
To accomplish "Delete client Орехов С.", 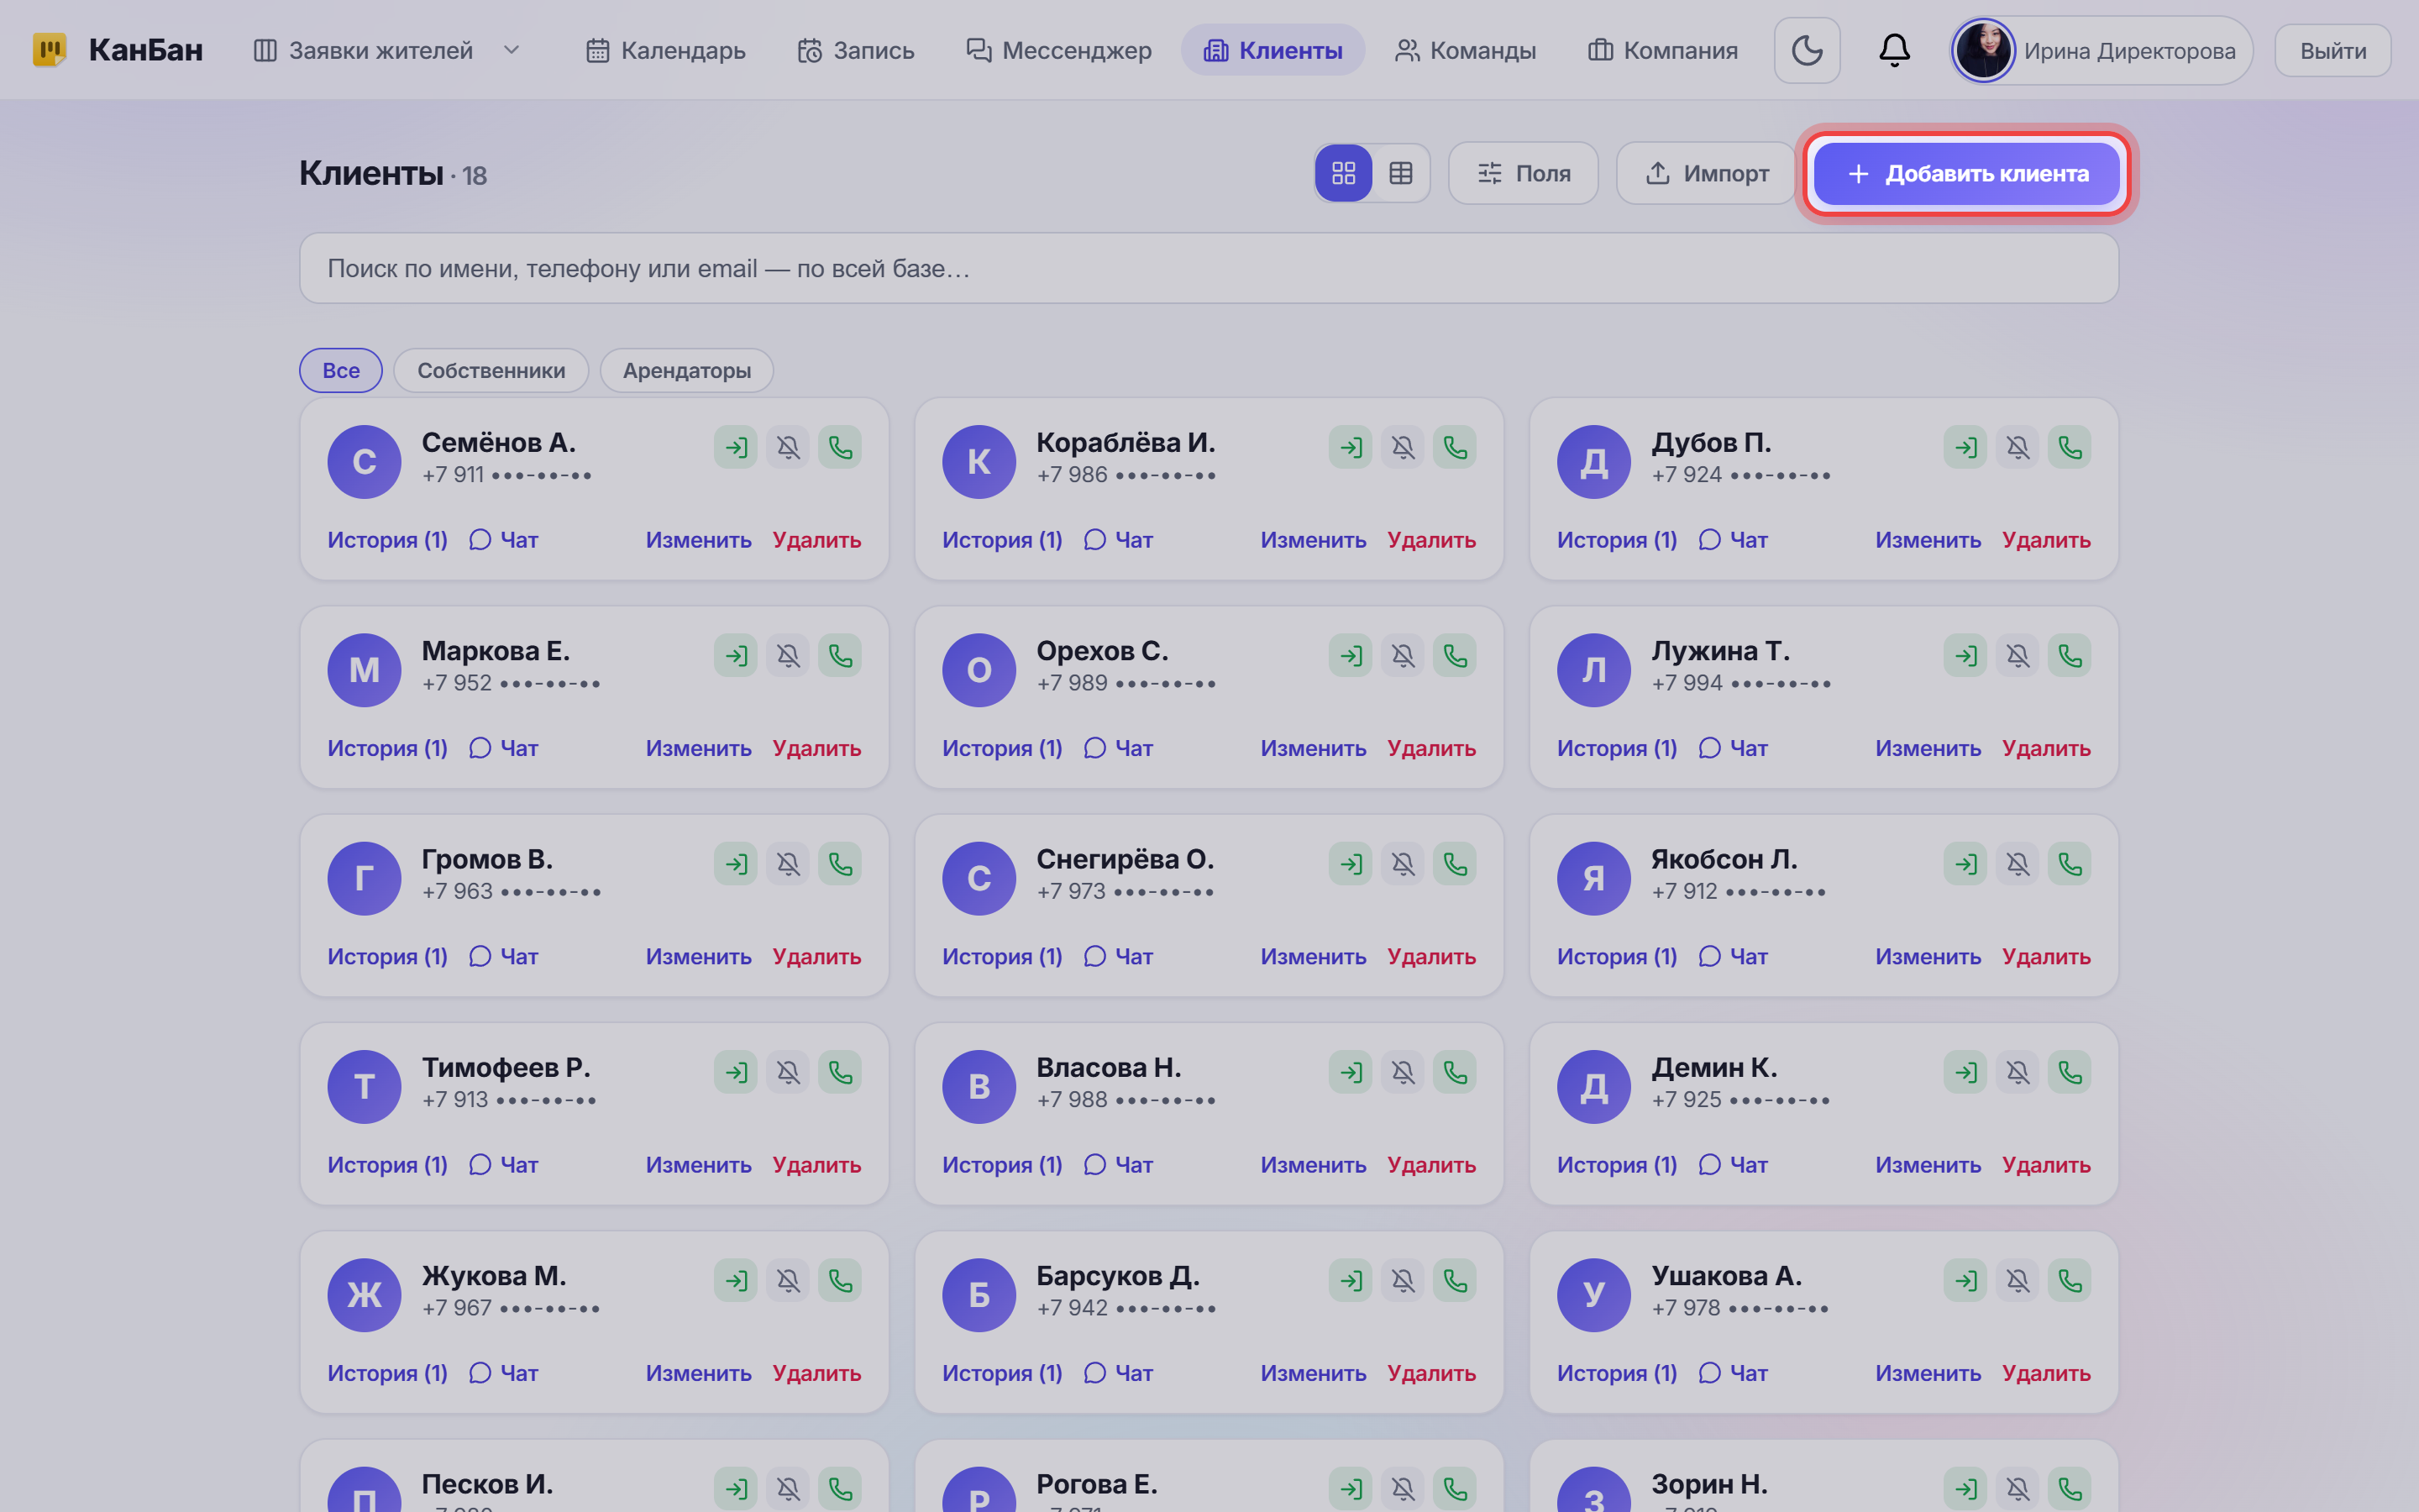I will (1431, 748).
